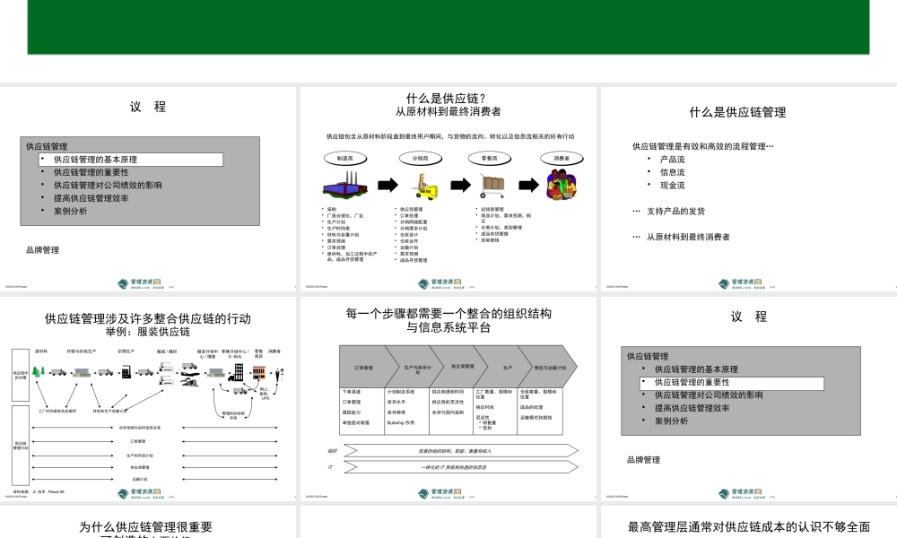Screen dimensions: 897x538
Task: Select 供应链管理的基本原理 bullet in second agenda slide
Action: point(696,369)
